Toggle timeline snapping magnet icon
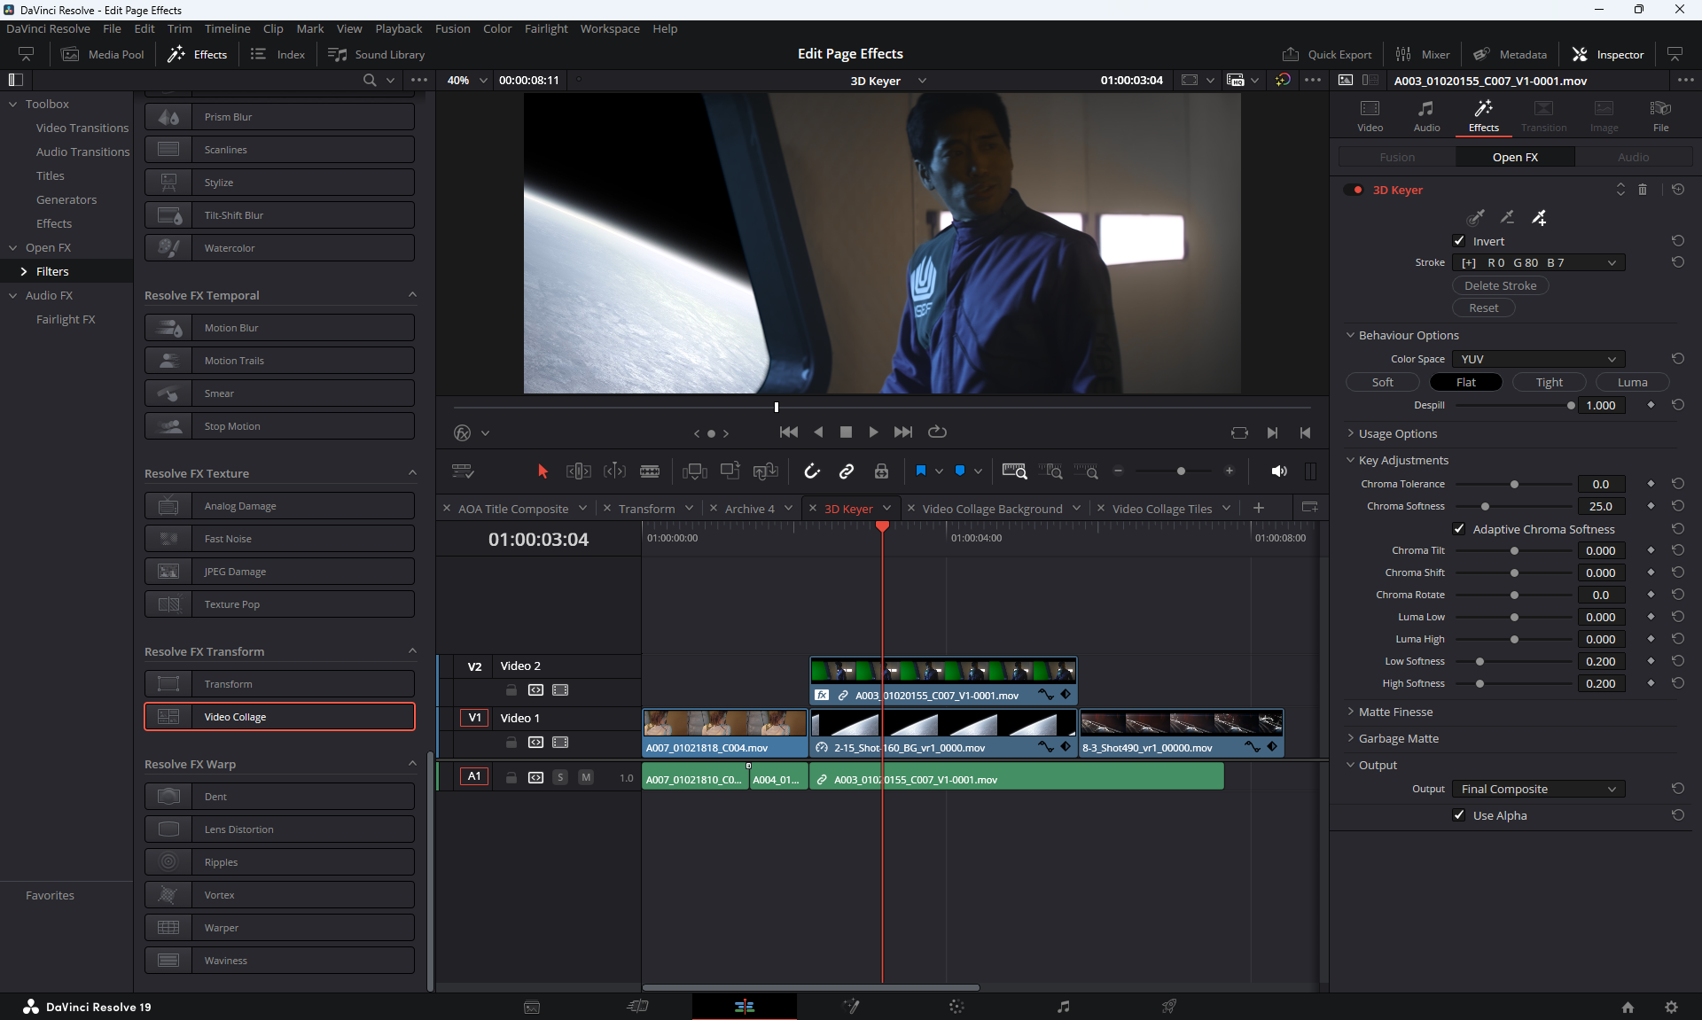 [811, 471]
